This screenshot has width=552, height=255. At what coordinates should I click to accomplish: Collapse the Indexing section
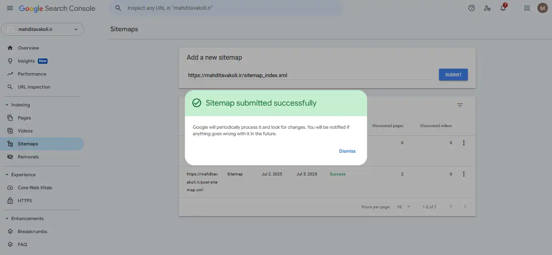coord(7,105)
